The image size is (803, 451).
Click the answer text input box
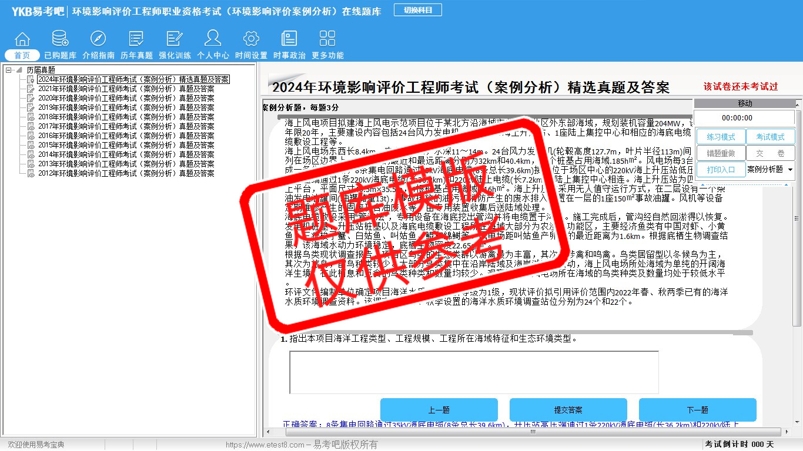pos(474,372)
